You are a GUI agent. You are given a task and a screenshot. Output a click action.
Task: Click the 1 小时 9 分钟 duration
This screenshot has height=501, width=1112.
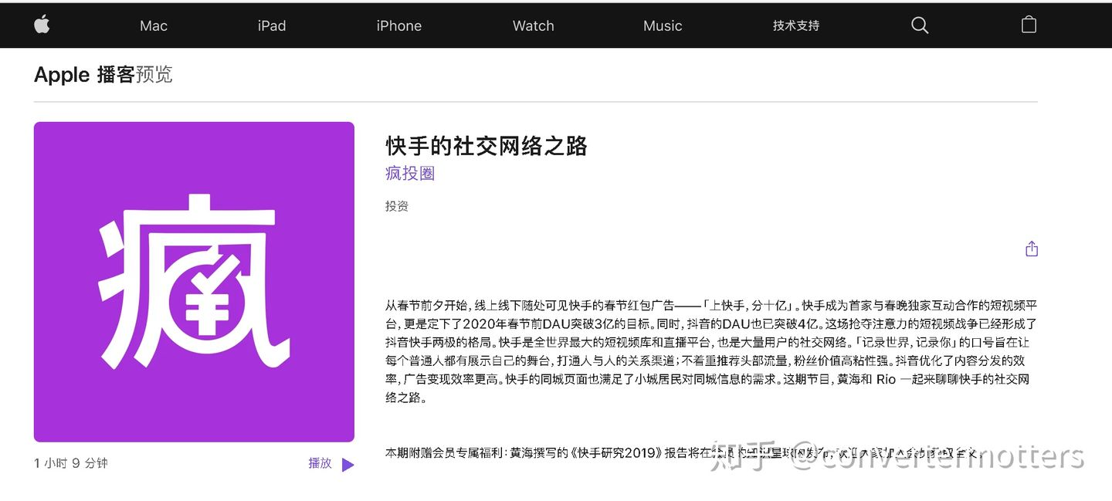[71, 463]
